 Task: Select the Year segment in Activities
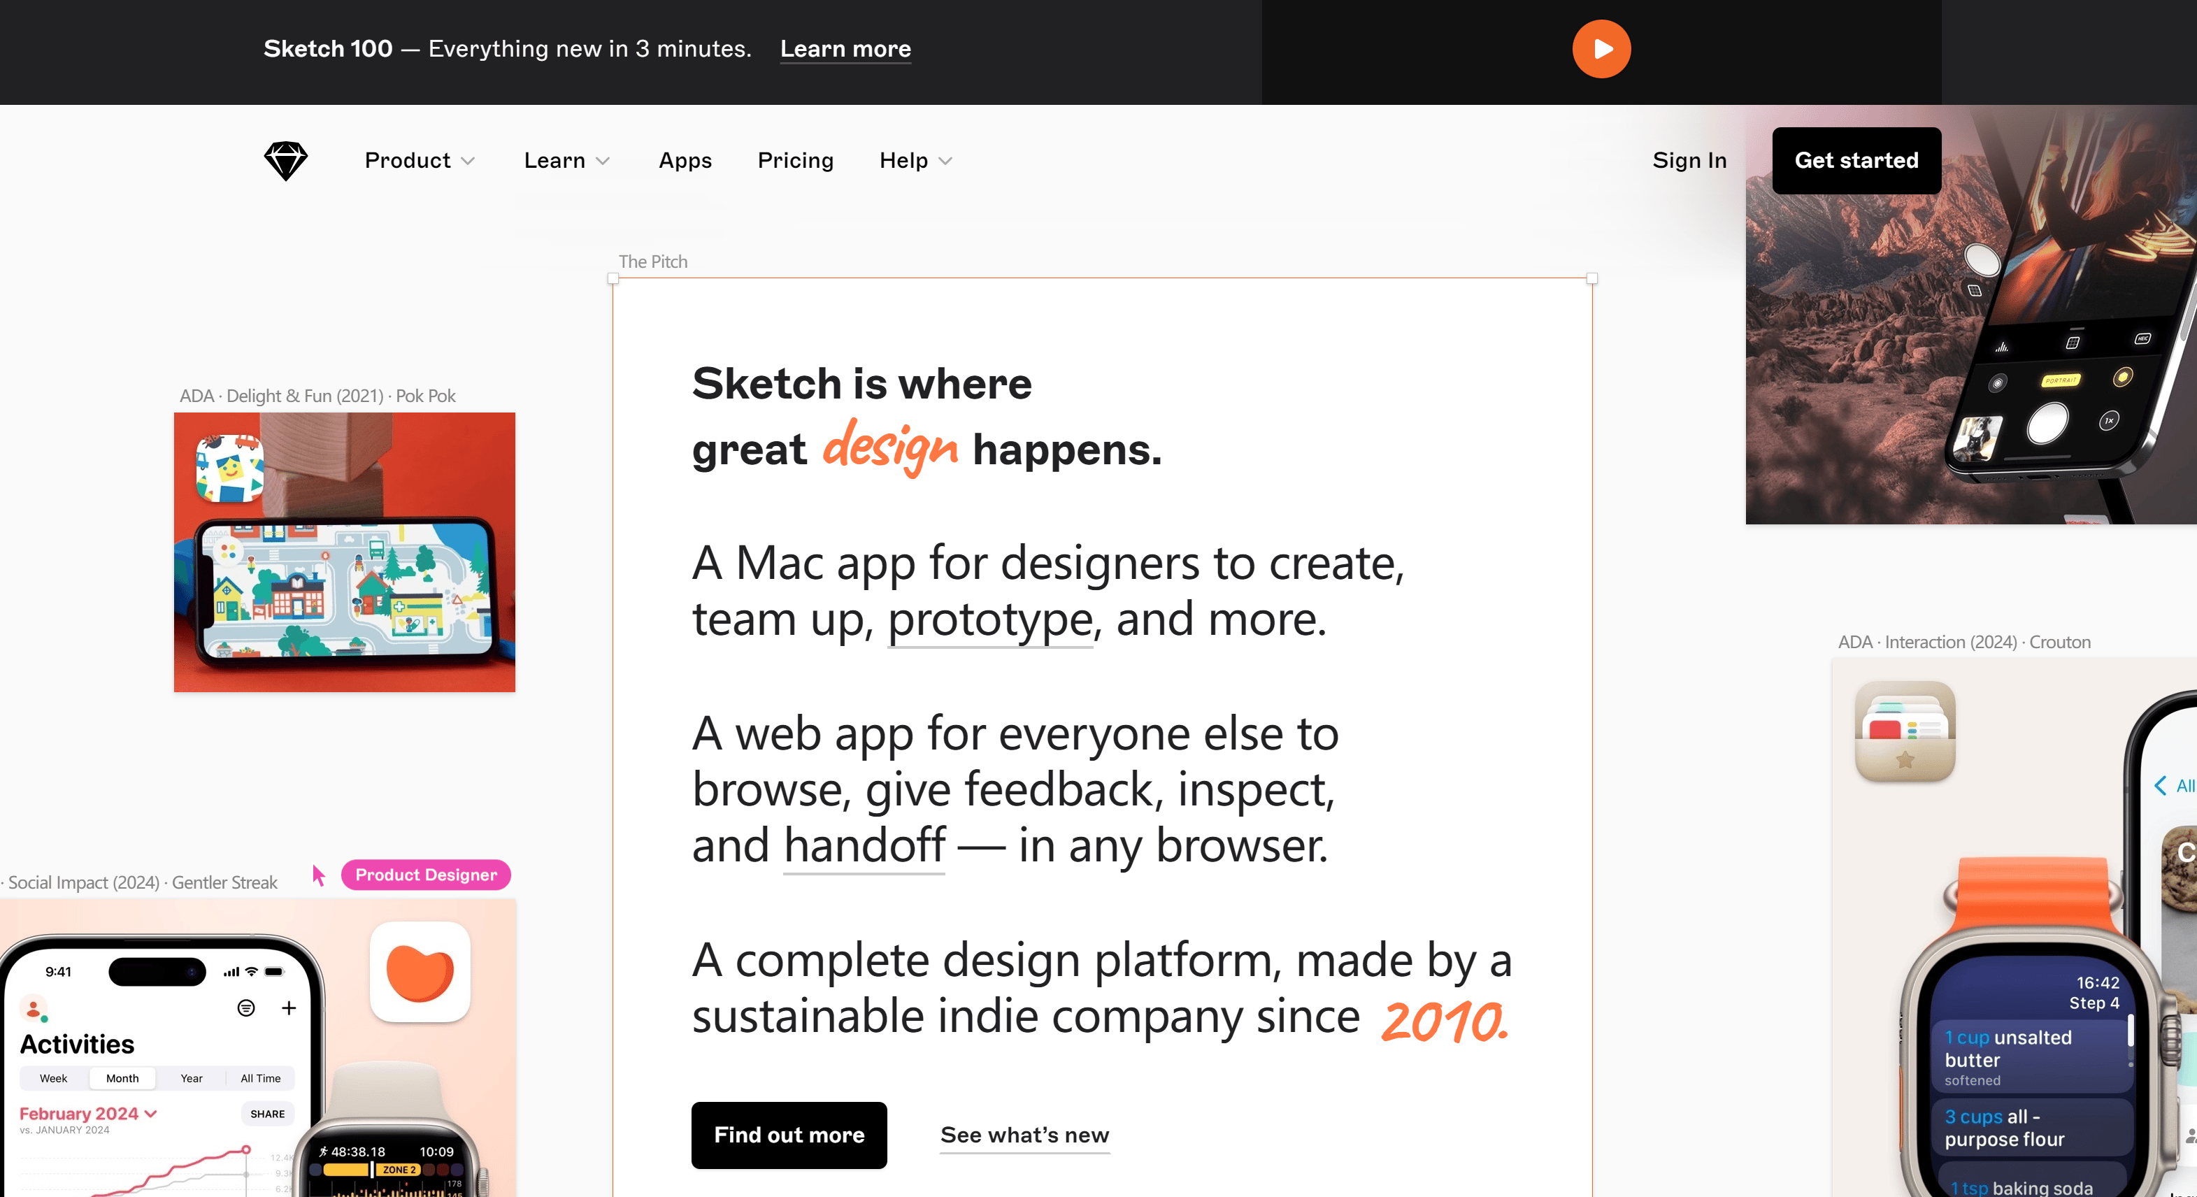pyautogui.click(x=191, y=1079)
